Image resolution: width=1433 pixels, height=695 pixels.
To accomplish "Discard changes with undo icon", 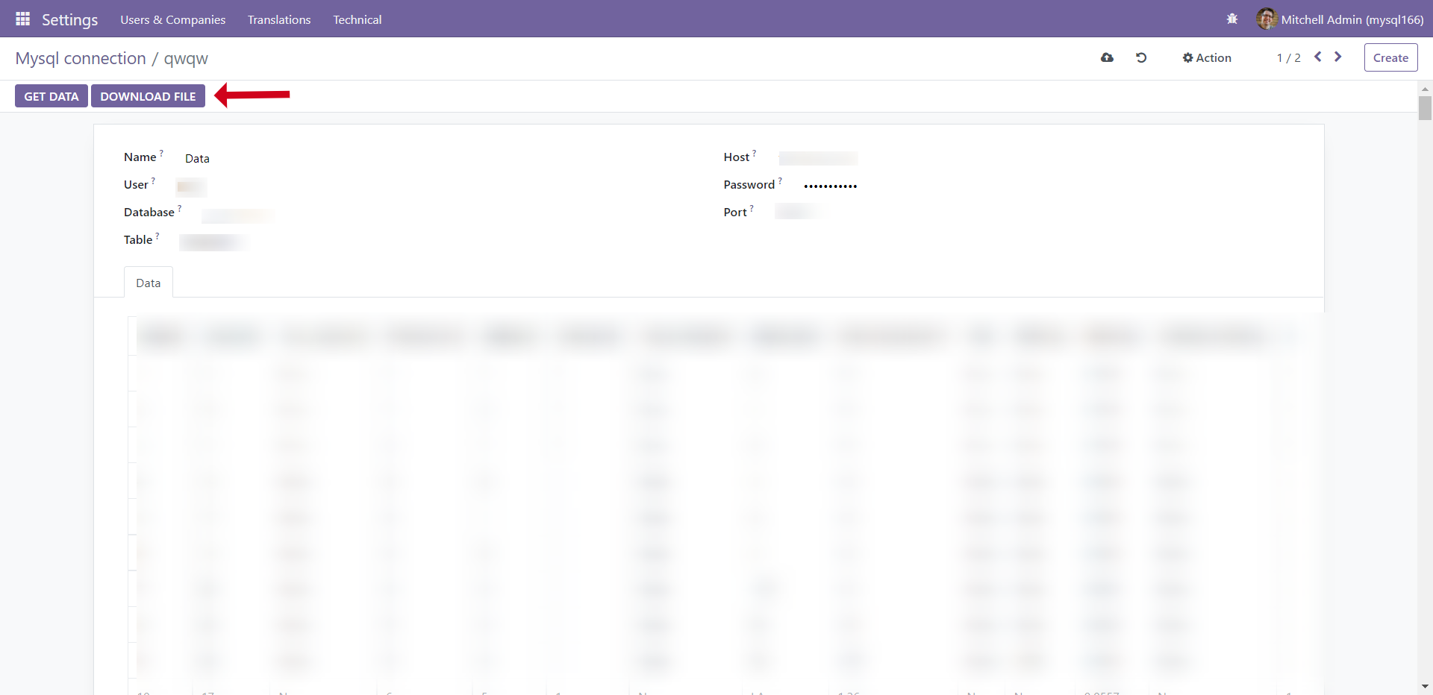I will [1141, 57].
